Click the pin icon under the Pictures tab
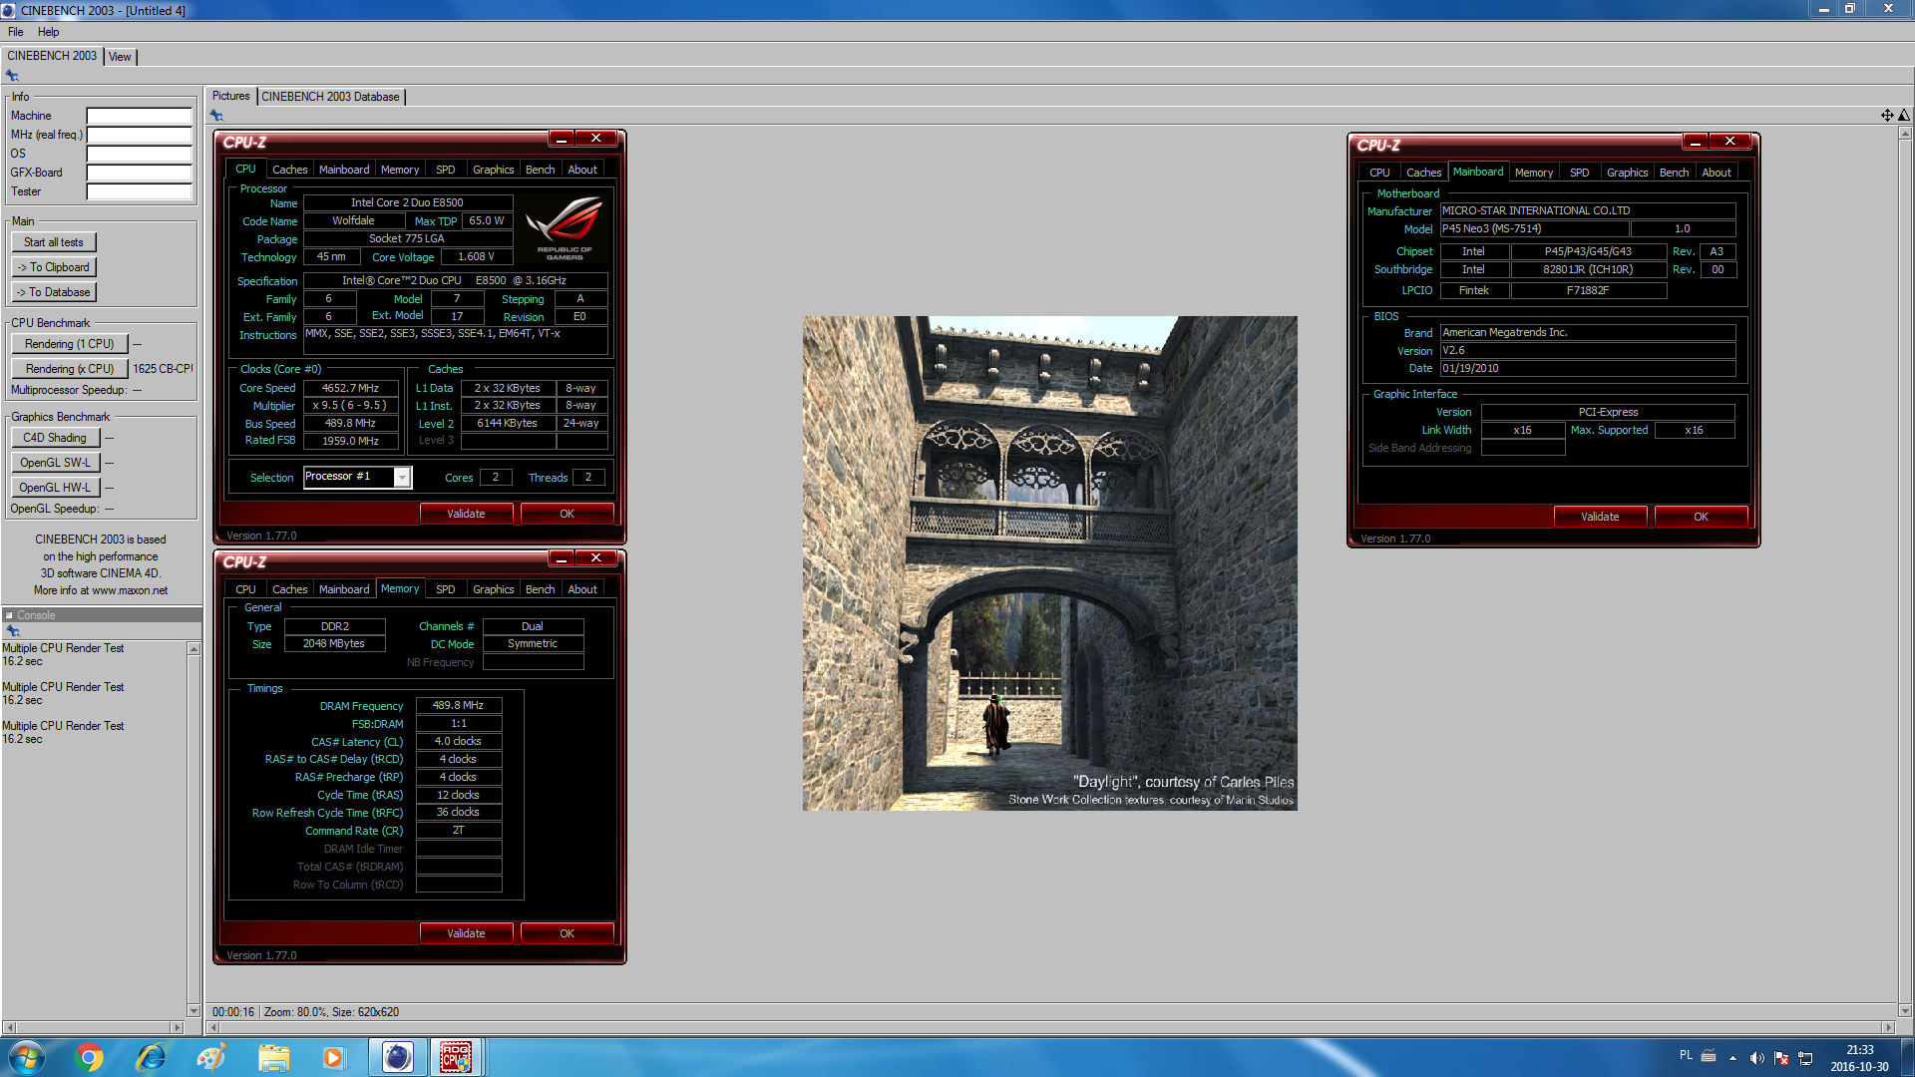1915x1077 pixels. [216, 116]
